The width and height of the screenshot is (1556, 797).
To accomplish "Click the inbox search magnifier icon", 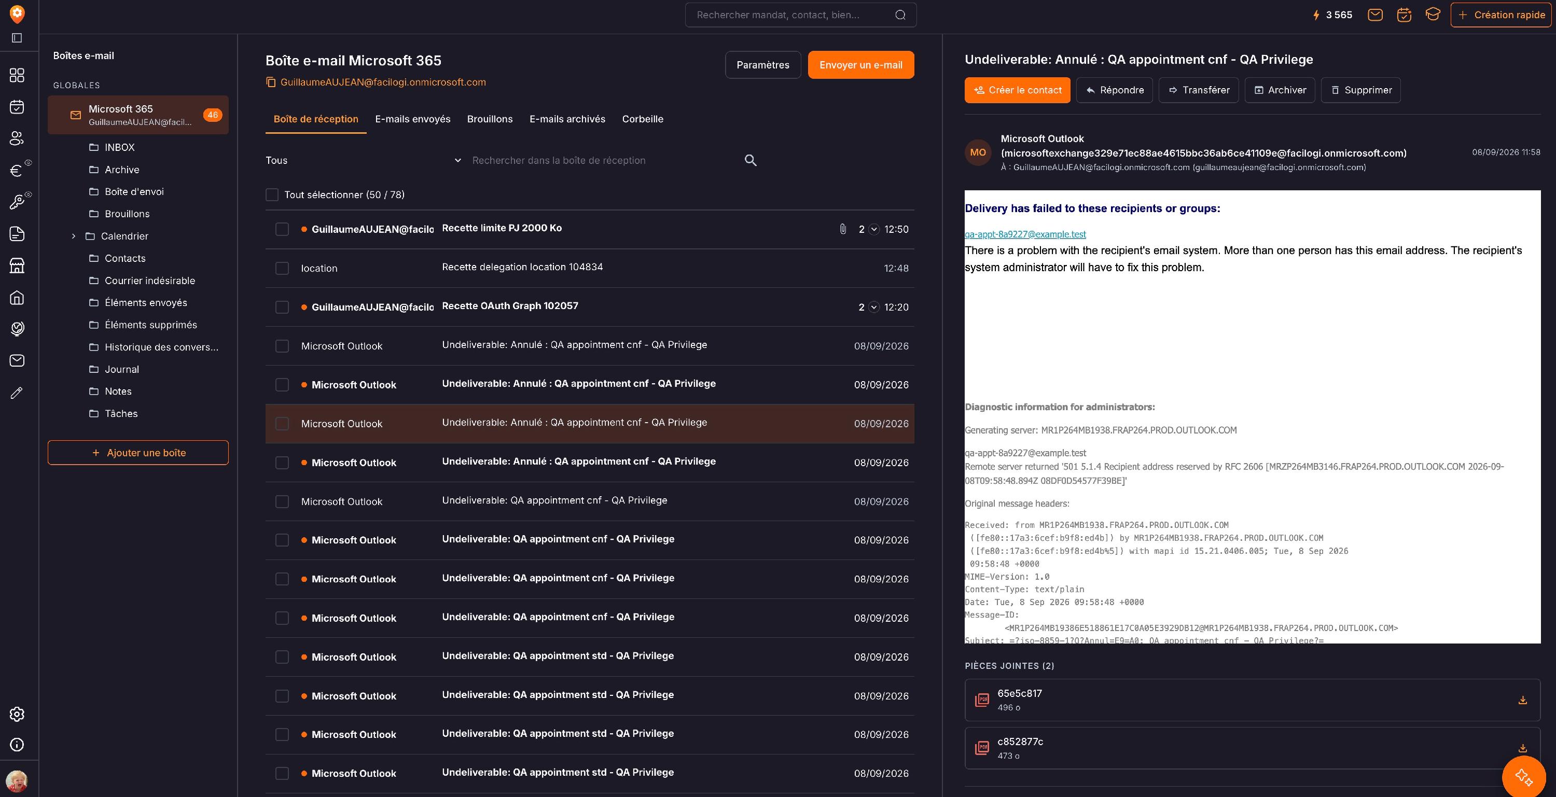I will pyautogui.click(x=750, y=160).
